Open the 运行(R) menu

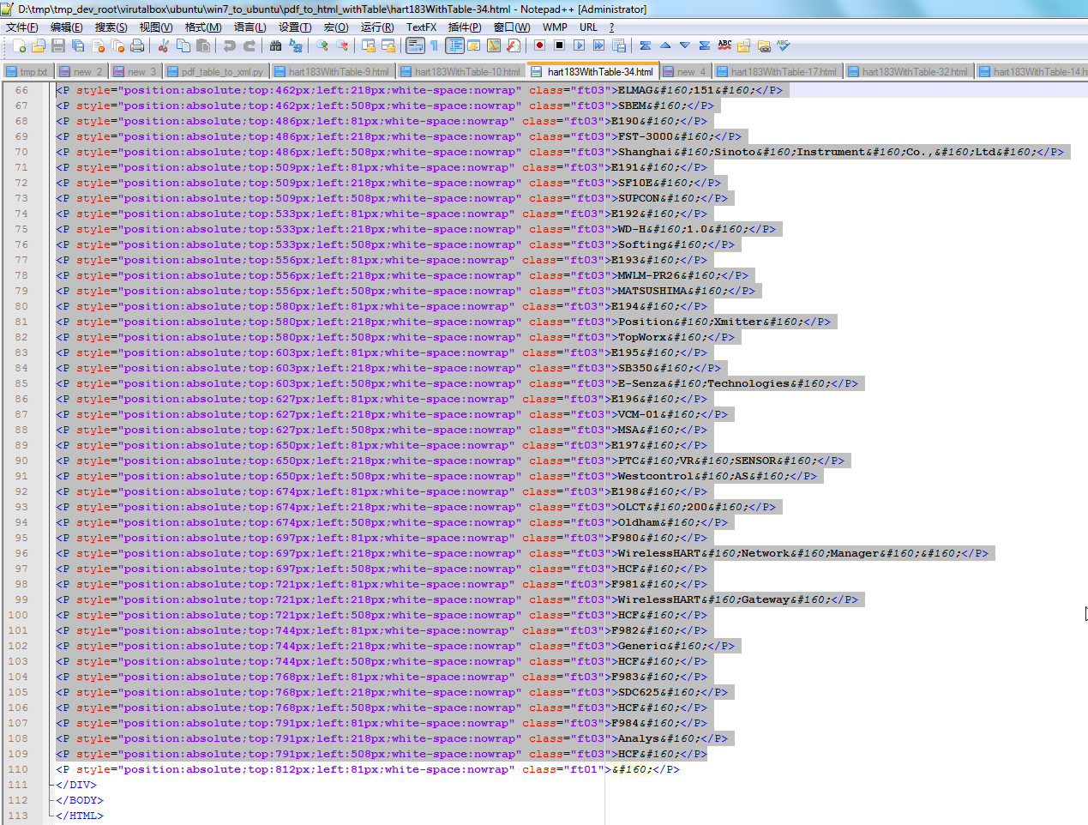pos(377,27)
